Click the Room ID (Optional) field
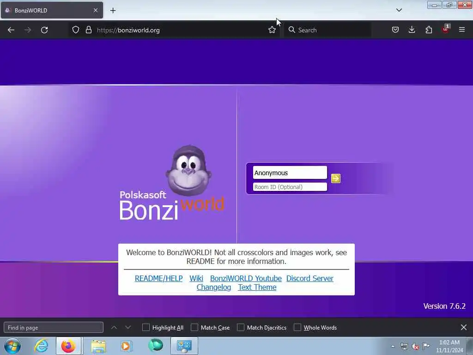 coord(290,187)
